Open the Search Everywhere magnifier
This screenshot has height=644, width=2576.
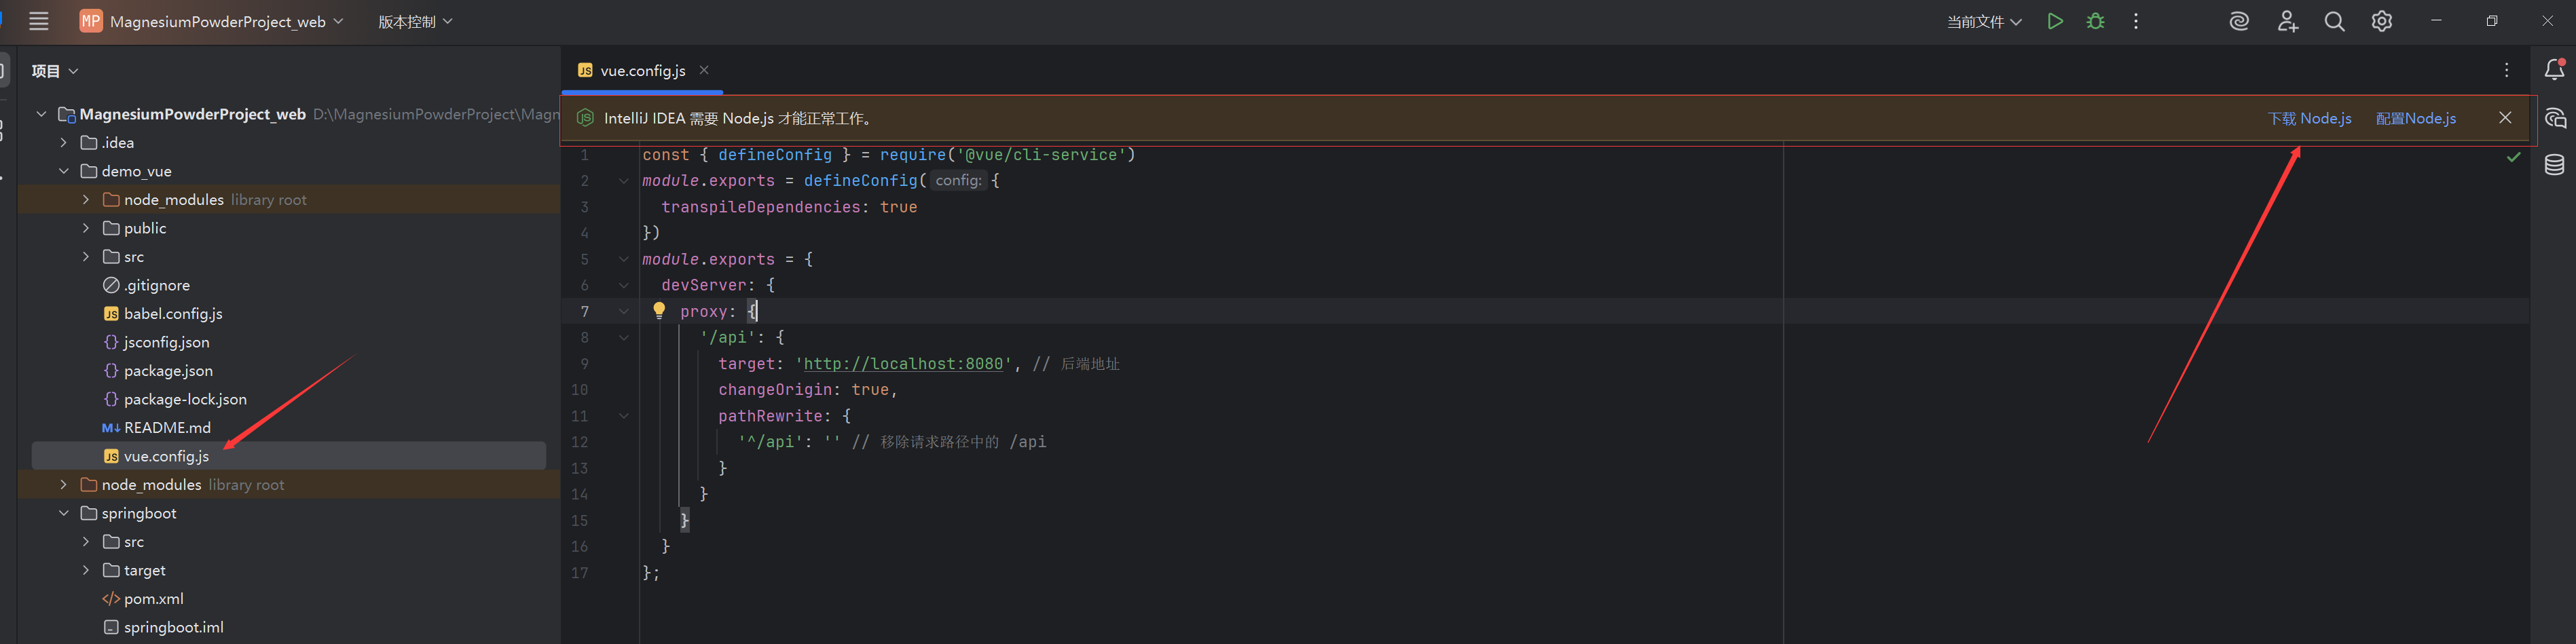[2334, 21]
